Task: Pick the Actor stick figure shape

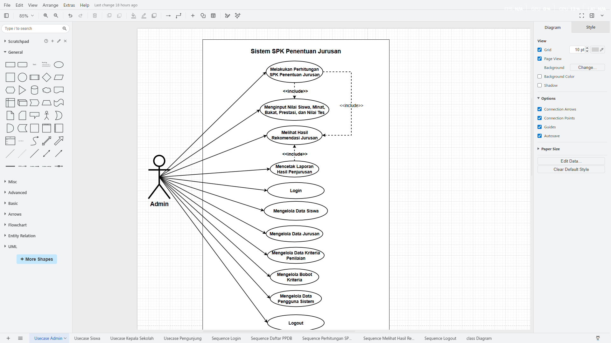Action: [47, 115]
